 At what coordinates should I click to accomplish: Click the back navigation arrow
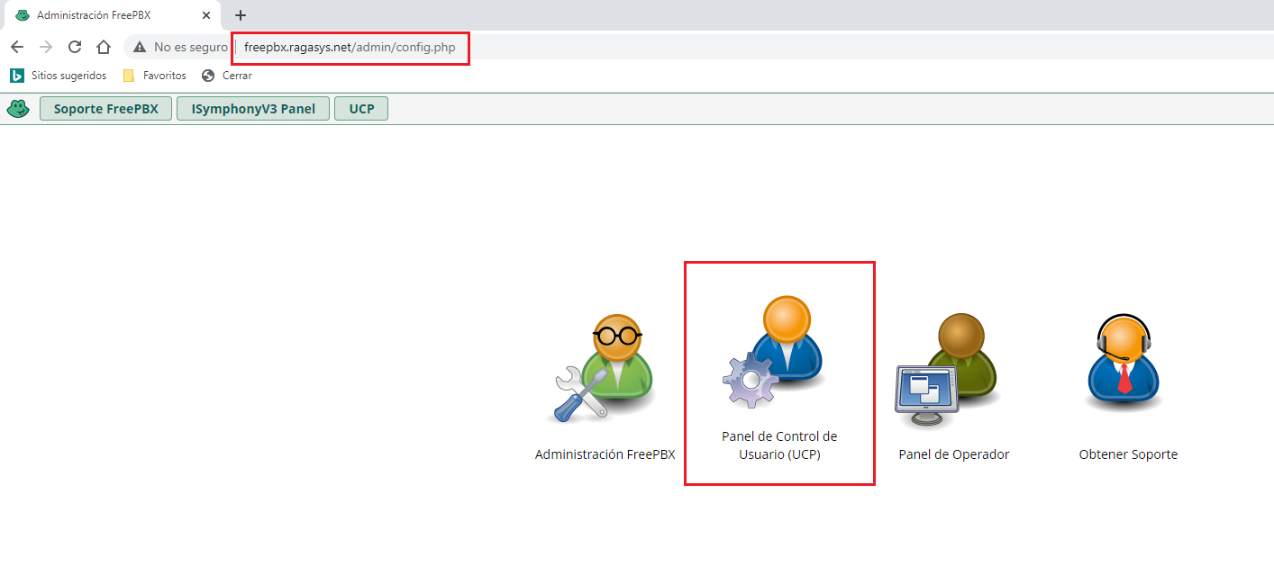click(x=17, y=47)
